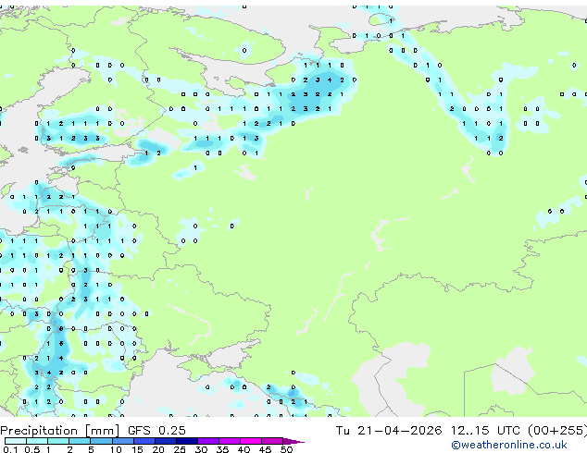This screenshot has height=453, width=587.
Task: Click the '12..15 UTC' time label
Action: [485, 431]
